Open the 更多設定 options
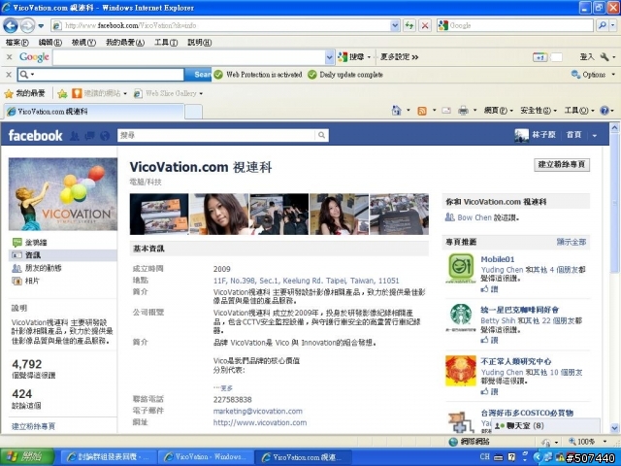The image size is (621, 466). point(399,57)
